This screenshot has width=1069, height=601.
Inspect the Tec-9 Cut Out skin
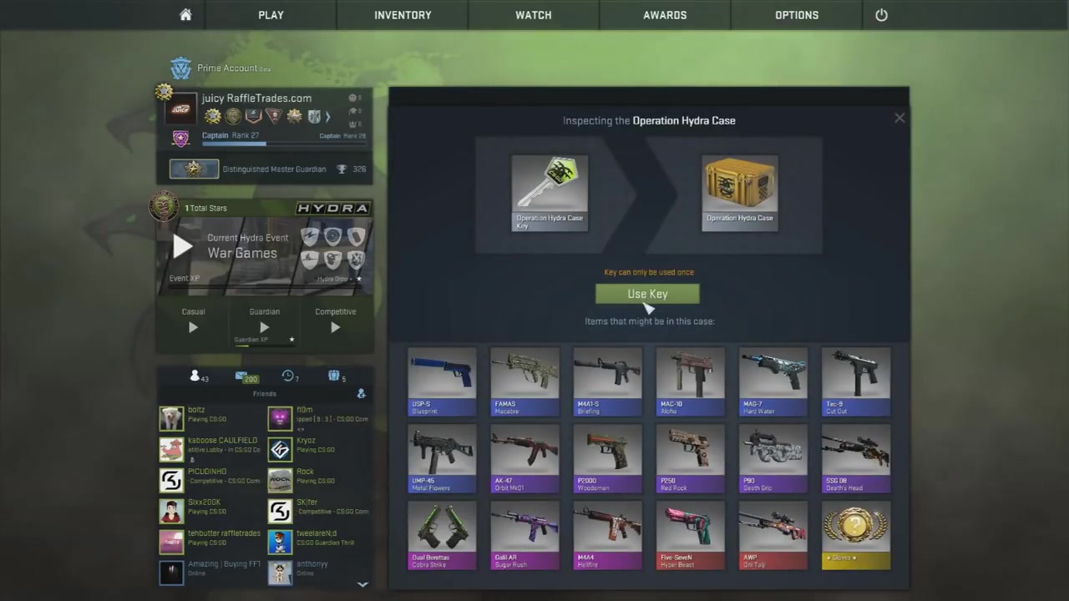click(856, 381)
